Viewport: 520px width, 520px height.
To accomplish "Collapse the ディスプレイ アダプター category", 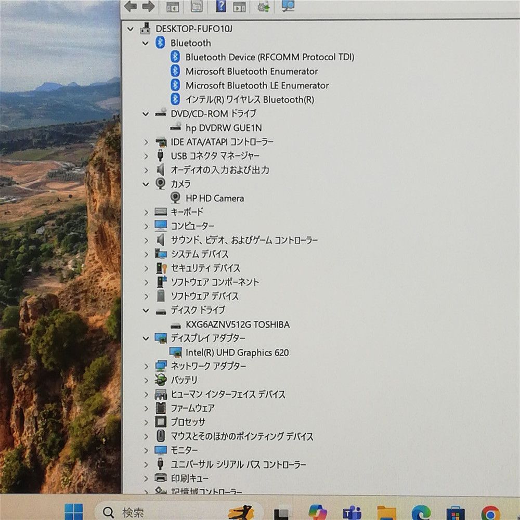I will [146, 339].
